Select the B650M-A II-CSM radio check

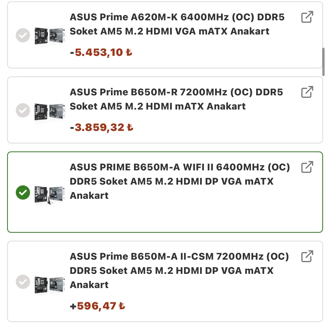pos(23,282)
